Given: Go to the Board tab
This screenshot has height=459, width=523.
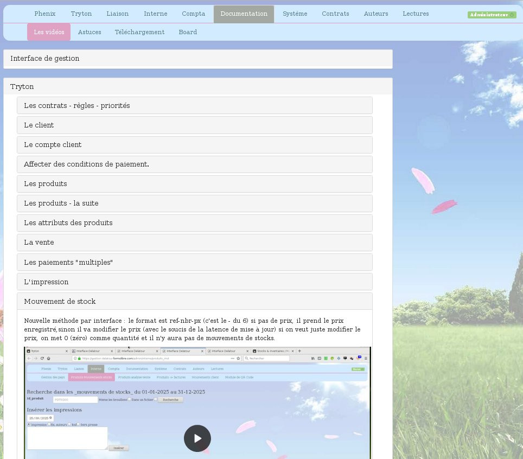Looking at the screenshot, I should pos(188,32).
